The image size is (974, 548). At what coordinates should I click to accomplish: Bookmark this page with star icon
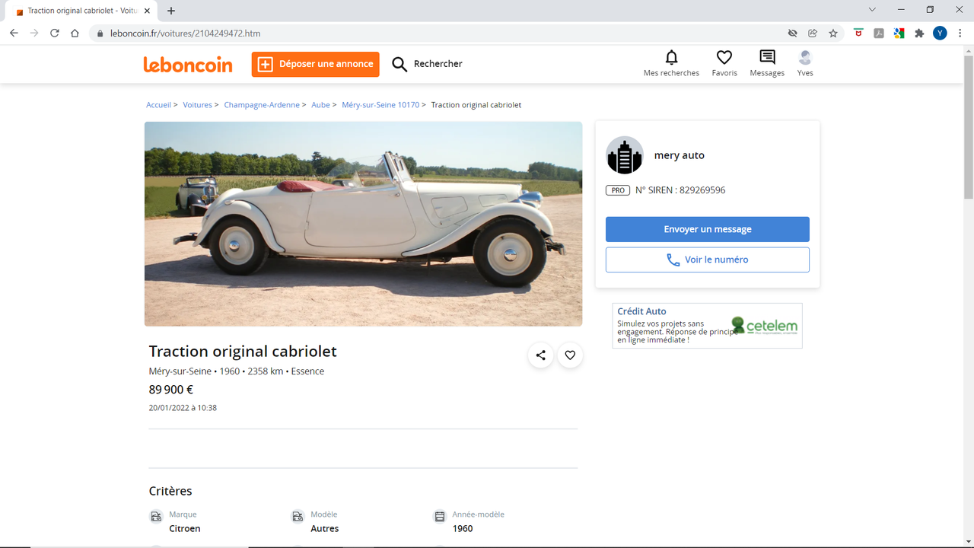click(x=833, y=33)
